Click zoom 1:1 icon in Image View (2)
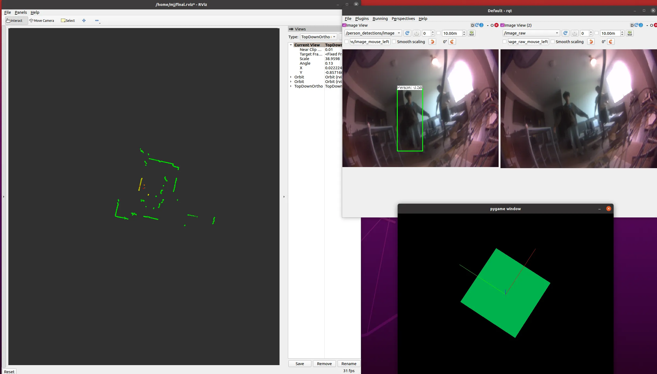The image size is (657, 374). (575, 33)
